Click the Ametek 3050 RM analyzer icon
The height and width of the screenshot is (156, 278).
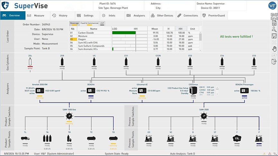point(40,91)
